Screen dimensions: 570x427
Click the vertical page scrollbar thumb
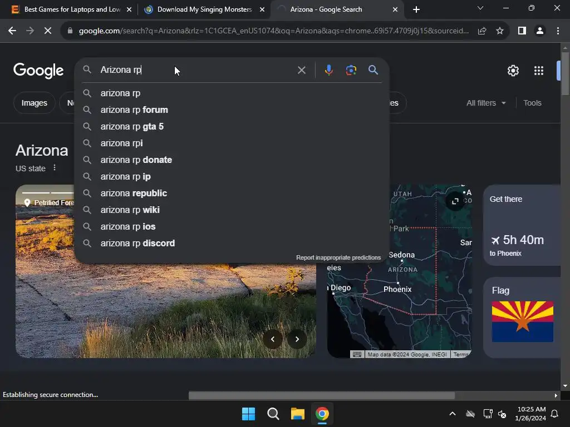565,74
